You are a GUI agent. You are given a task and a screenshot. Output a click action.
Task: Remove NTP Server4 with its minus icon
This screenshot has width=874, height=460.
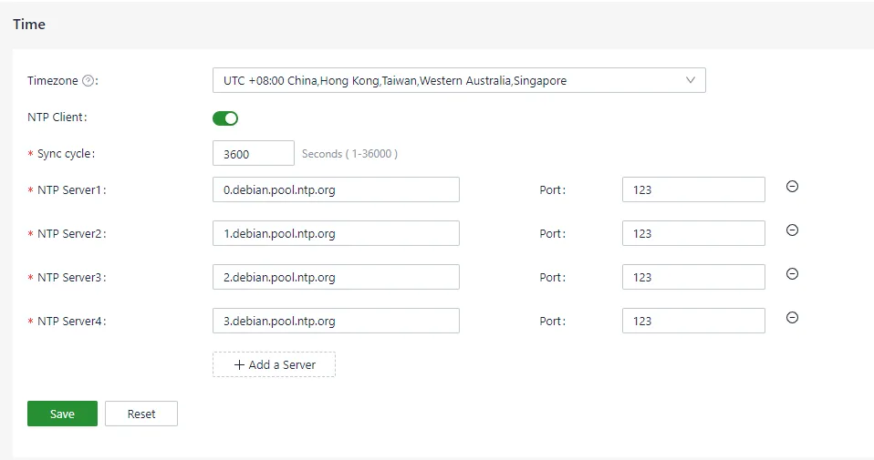point(792,317)
